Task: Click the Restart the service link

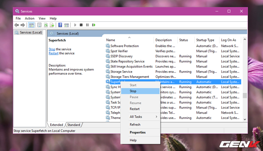Action: click(x=53, y=53)
